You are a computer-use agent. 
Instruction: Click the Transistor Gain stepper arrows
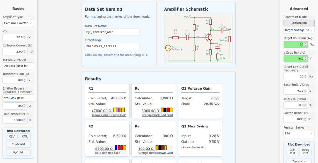point(25,80)
